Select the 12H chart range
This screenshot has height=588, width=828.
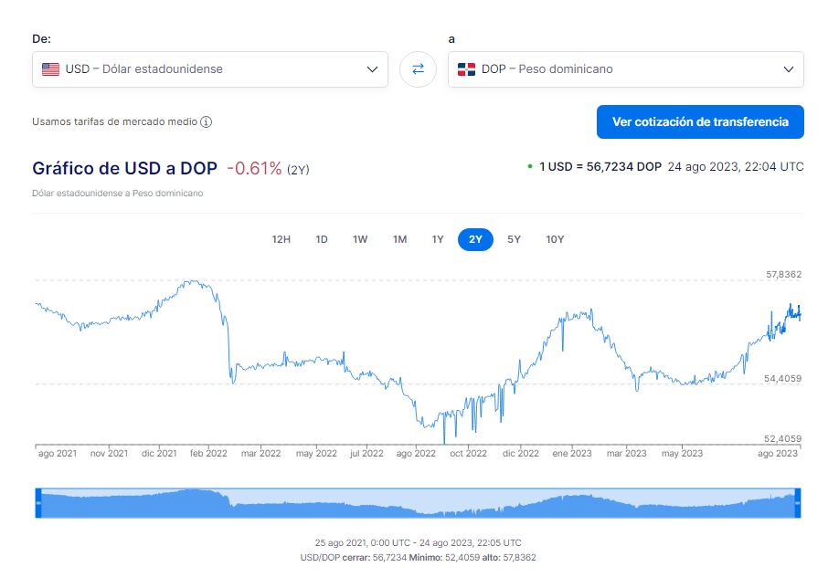[x=281, y=239]
